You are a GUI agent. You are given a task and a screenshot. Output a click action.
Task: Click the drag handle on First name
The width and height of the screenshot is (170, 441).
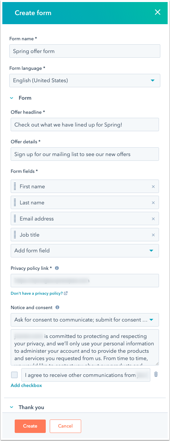point(15,186)
